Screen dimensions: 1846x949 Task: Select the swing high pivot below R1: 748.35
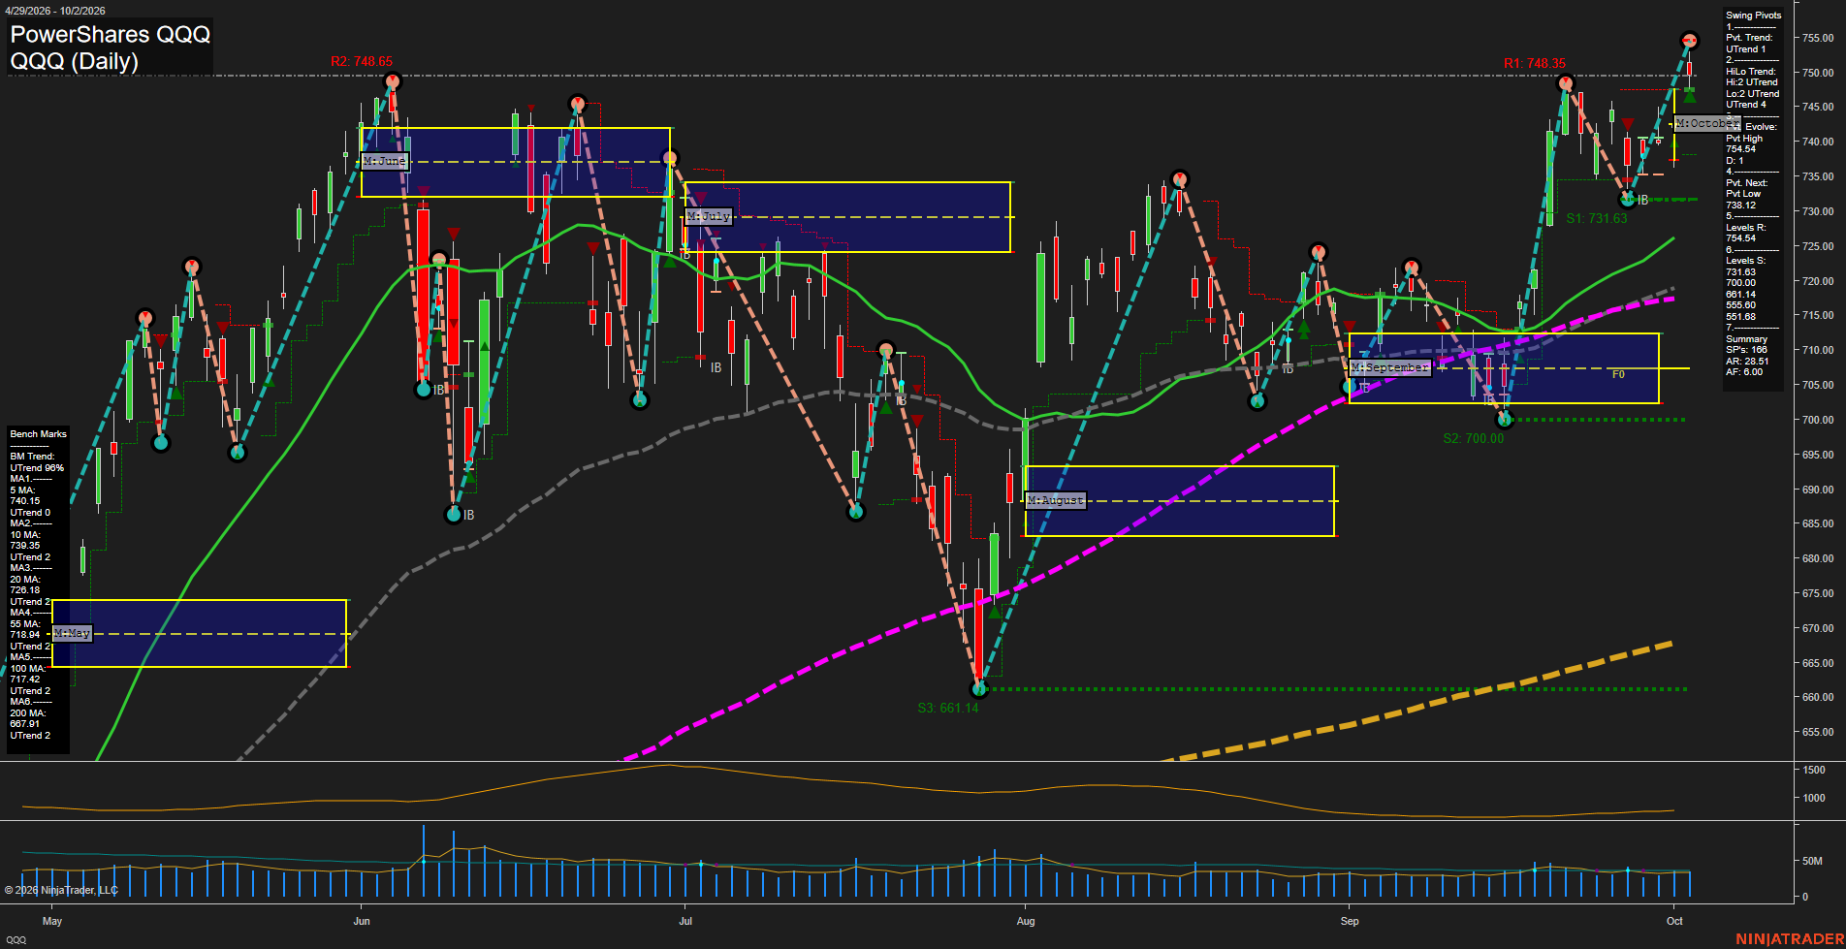coord(1566,84)
